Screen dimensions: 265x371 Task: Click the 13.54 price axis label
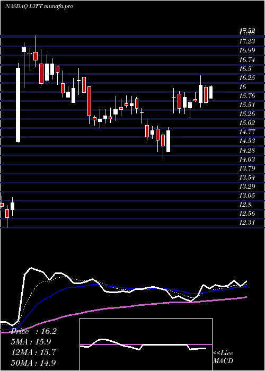click(247, 177)
